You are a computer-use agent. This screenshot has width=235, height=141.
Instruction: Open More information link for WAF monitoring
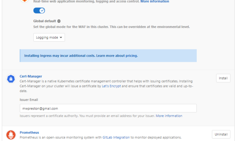point(155,1)
